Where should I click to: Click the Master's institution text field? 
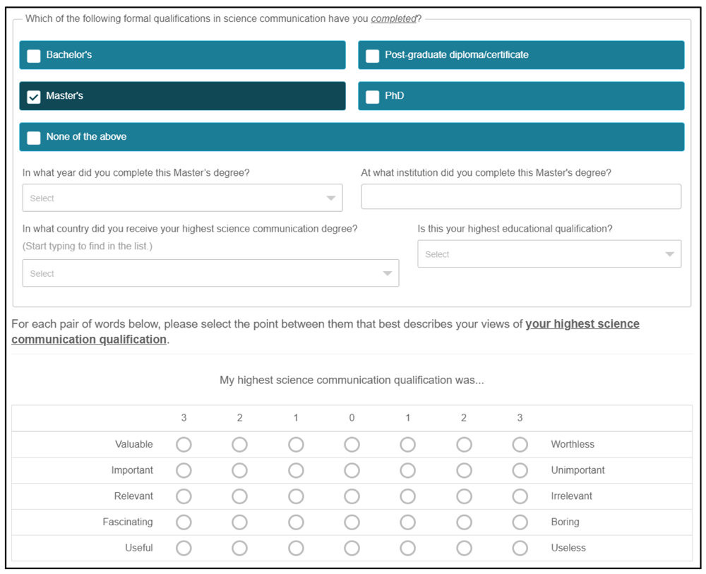[x=521, y=196]
